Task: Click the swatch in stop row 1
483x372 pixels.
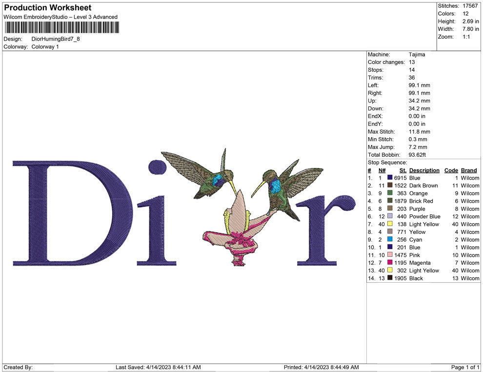Action: click(x=390, y=177)
